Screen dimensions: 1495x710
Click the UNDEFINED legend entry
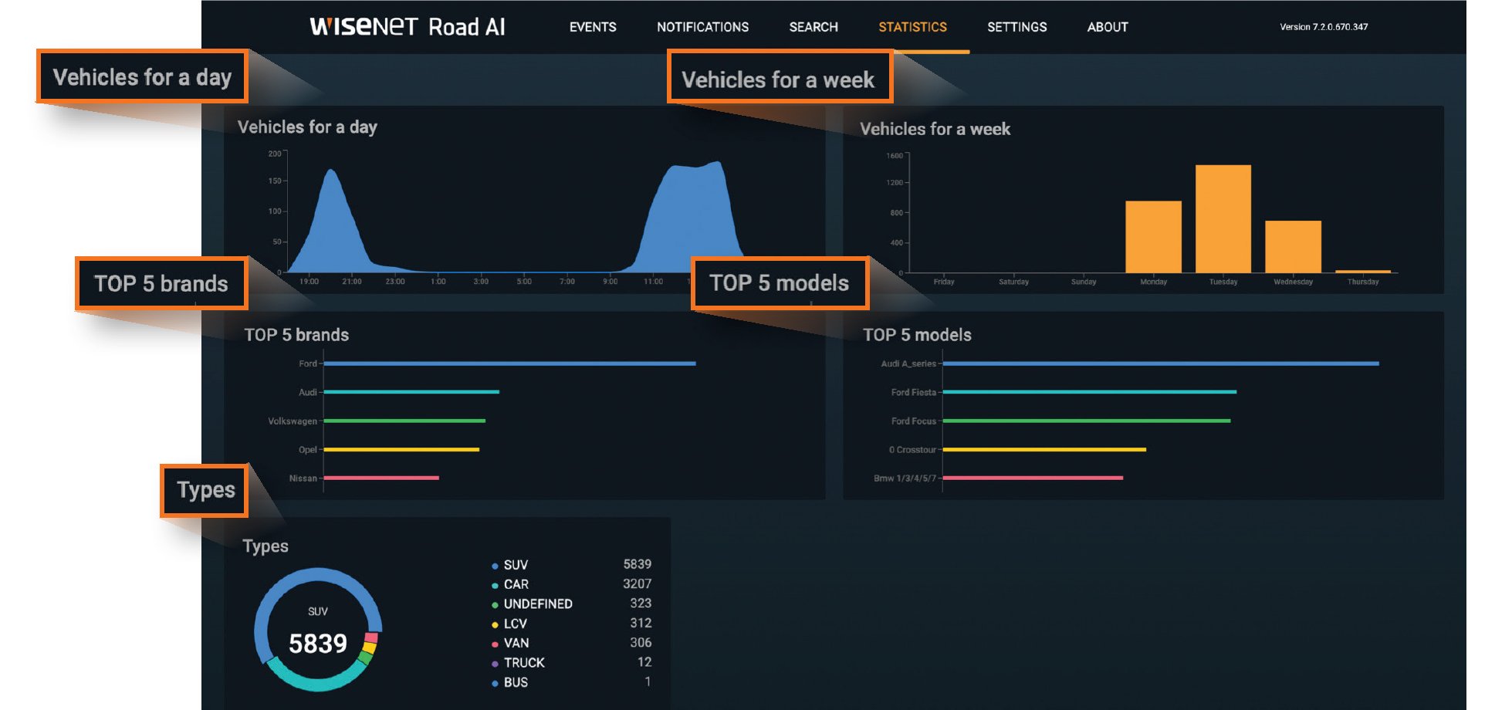(x=537, y=604)
